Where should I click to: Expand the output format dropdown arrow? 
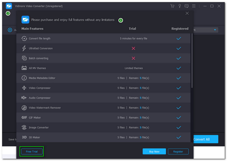point(215,30)
